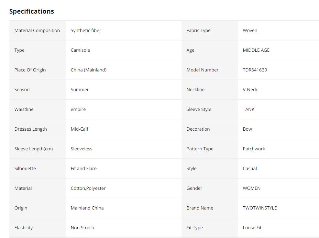Click the Patchwork pattern type value
The width and height of the screenshot is (319, 238).
(254, 149)
